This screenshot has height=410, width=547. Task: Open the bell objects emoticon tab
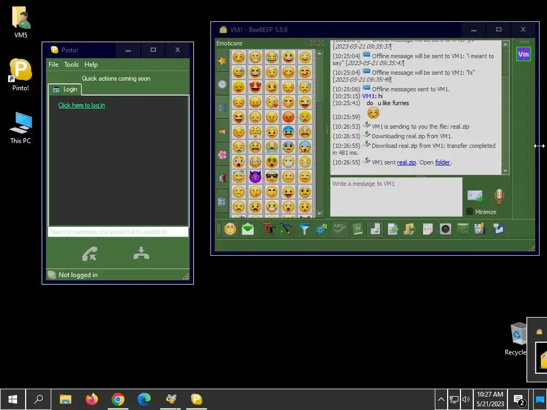[x=222, y=131]
